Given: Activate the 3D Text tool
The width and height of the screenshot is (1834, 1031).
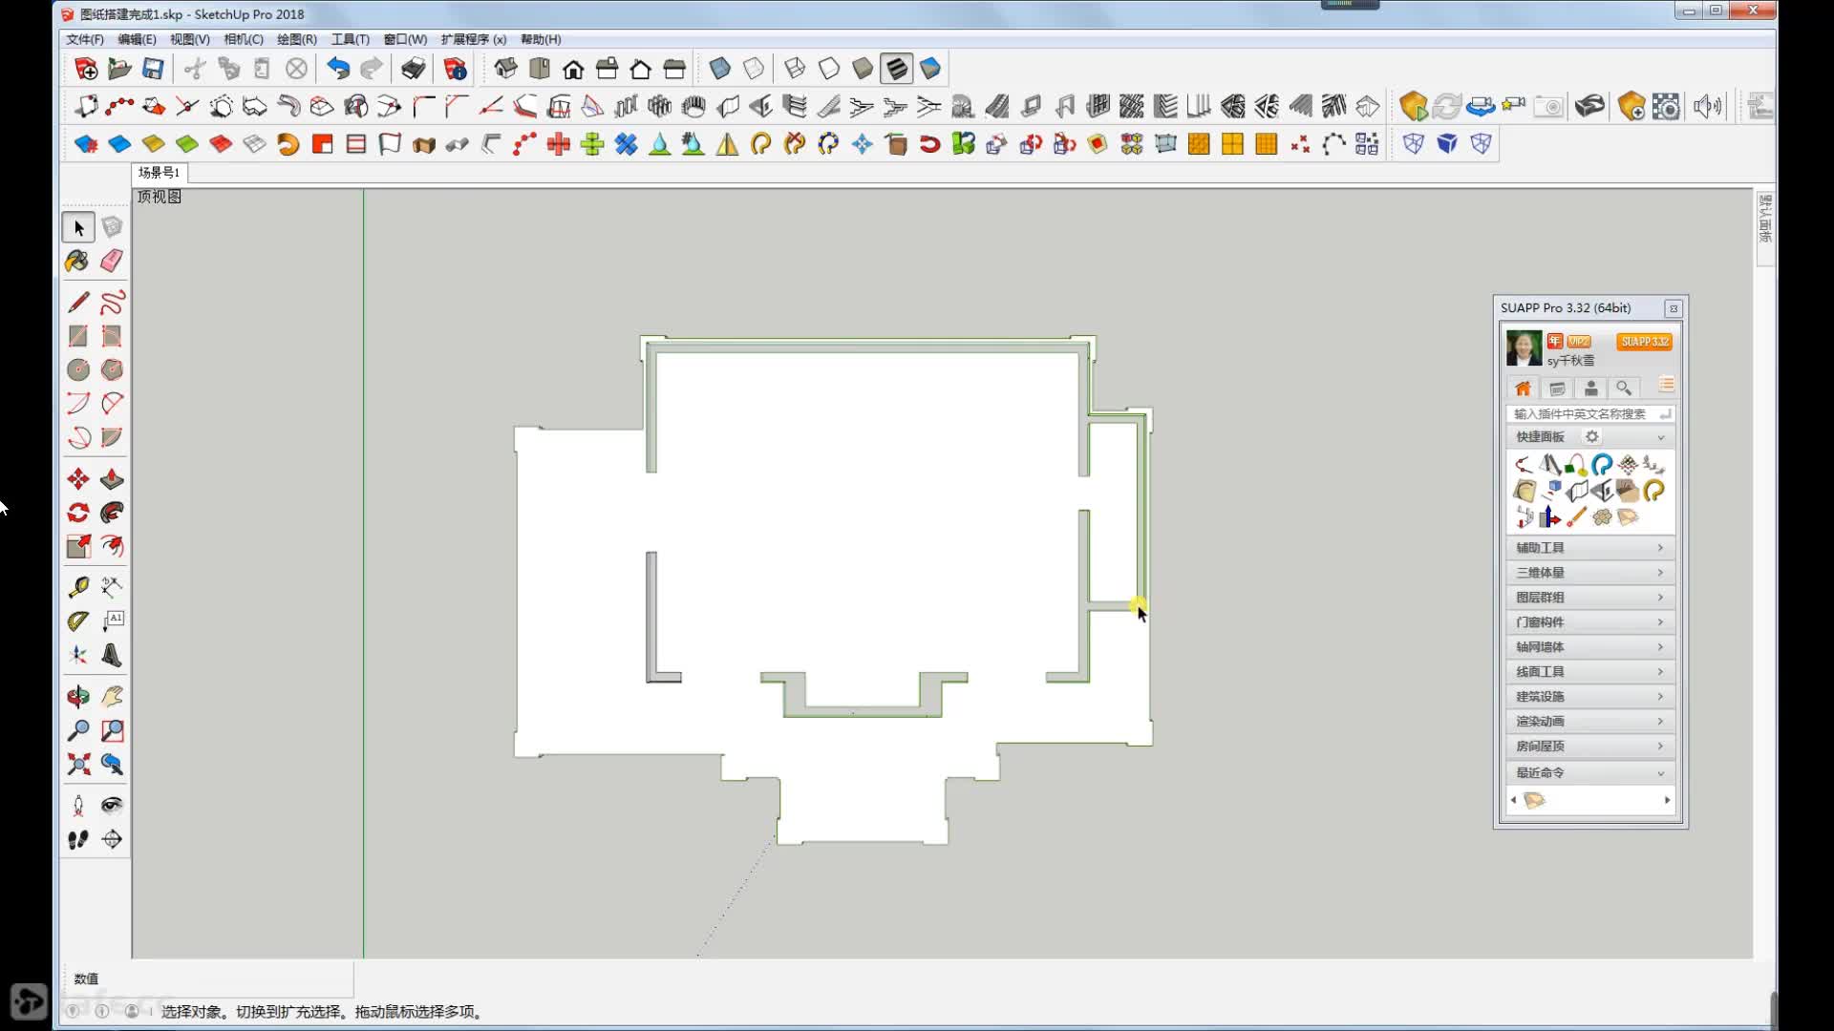Looking at the screenshot, I should (x=112, y=655).
